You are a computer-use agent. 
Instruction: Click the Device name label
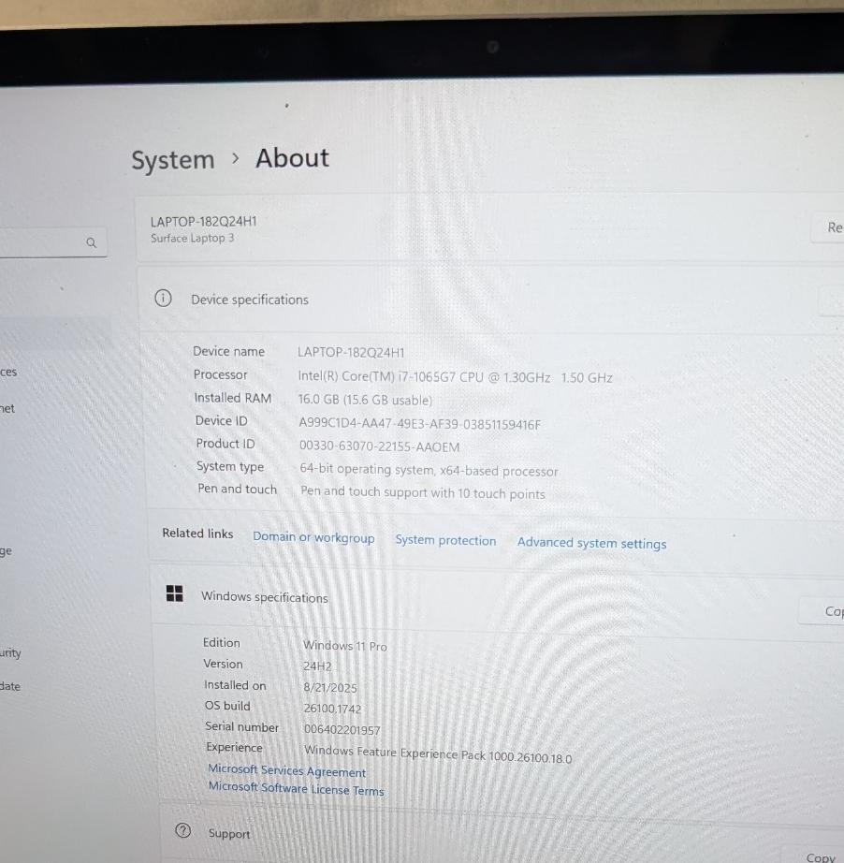tap(229, 351)
